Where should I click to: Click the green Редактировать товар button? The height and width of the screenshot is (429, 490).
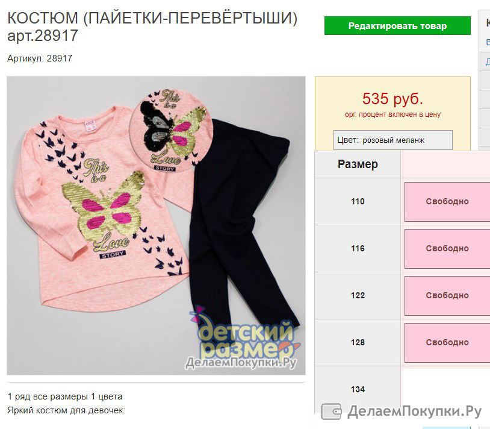pyautogui.click(x=397, y=26)
